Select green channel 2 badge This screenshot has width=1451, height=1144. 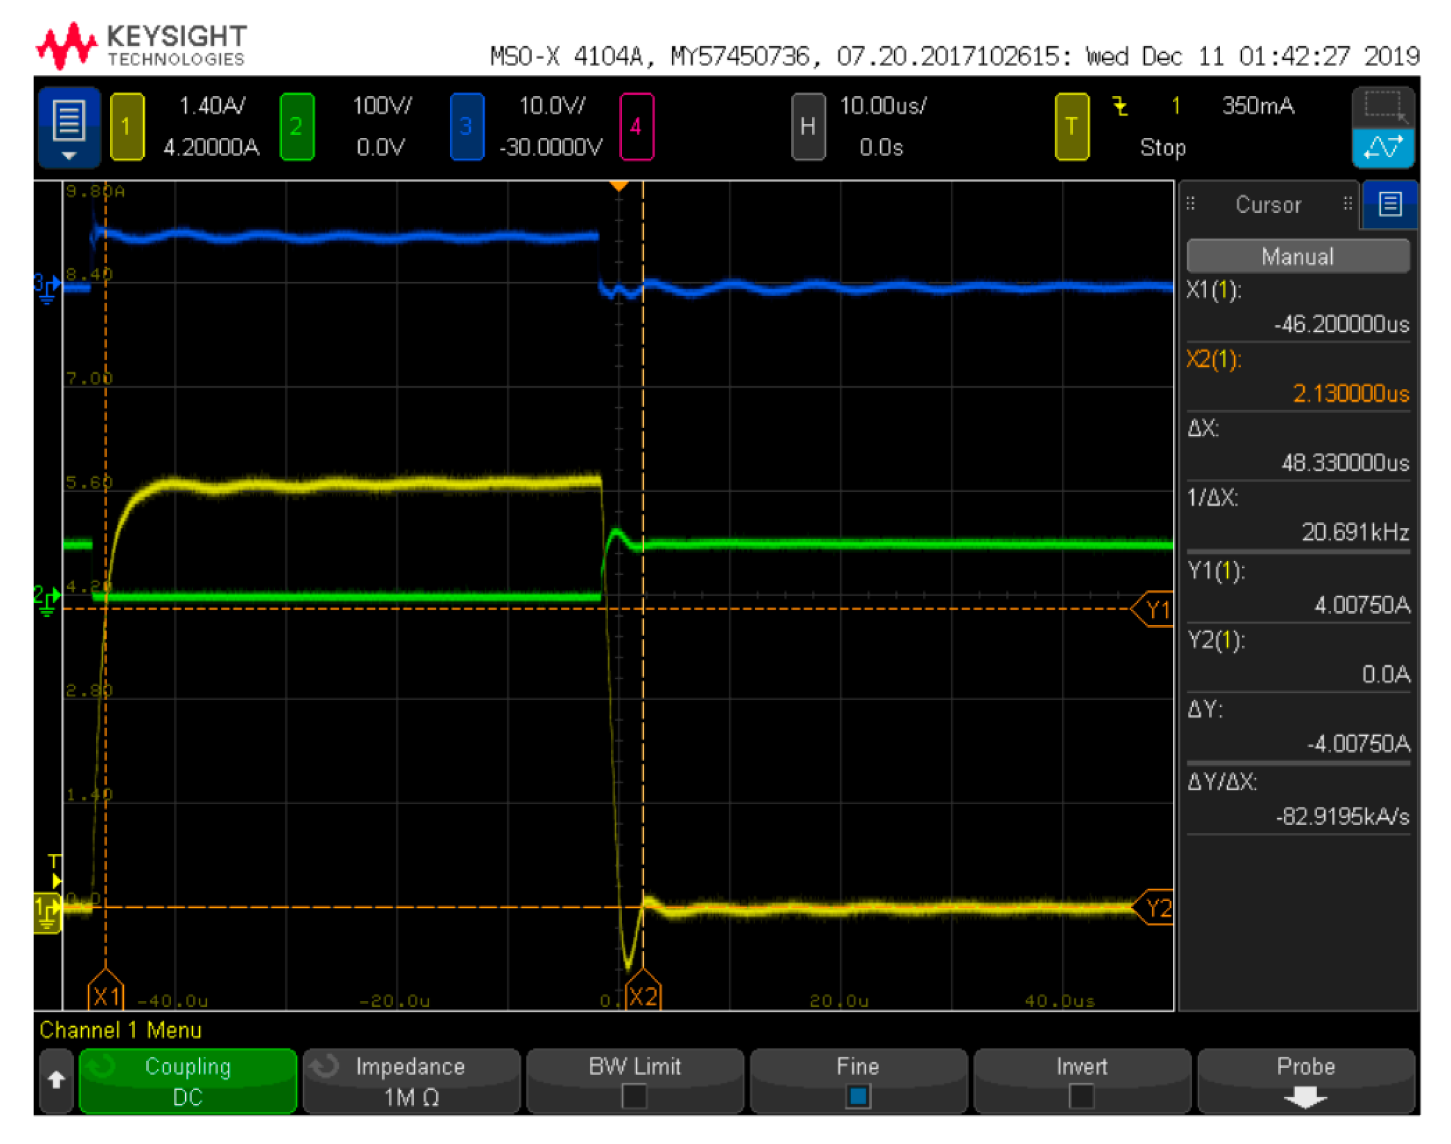pos(297,126)
